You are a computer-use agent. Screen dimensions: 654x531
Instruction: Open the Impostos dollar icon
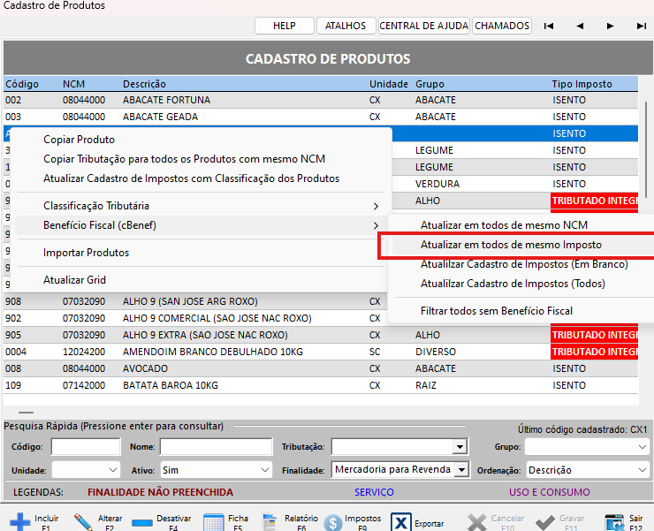coord(332,521)
